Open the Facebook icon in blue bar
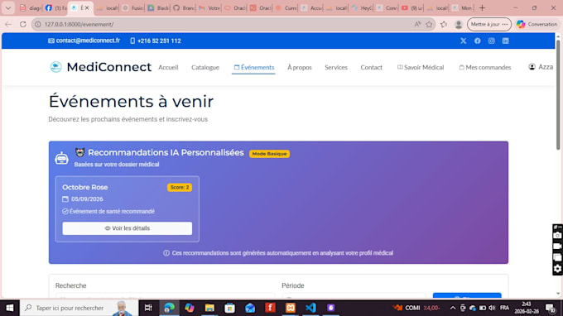Viewport: 563px width, 316px height. click(x=477, y=41)
